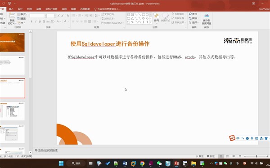Toggle underline formatting in the font group
The width and height of the screenshot is (270, 168).
click(40, 22)
